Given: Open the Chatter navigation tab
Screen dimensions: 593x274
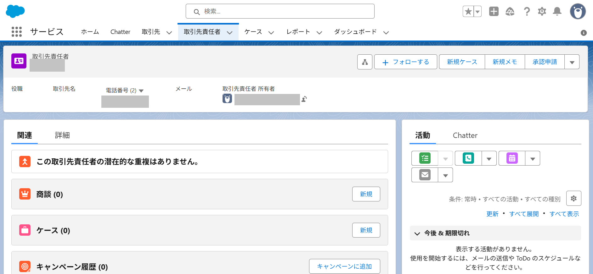Looking at the screenshot, I should (x=120, y=32).
